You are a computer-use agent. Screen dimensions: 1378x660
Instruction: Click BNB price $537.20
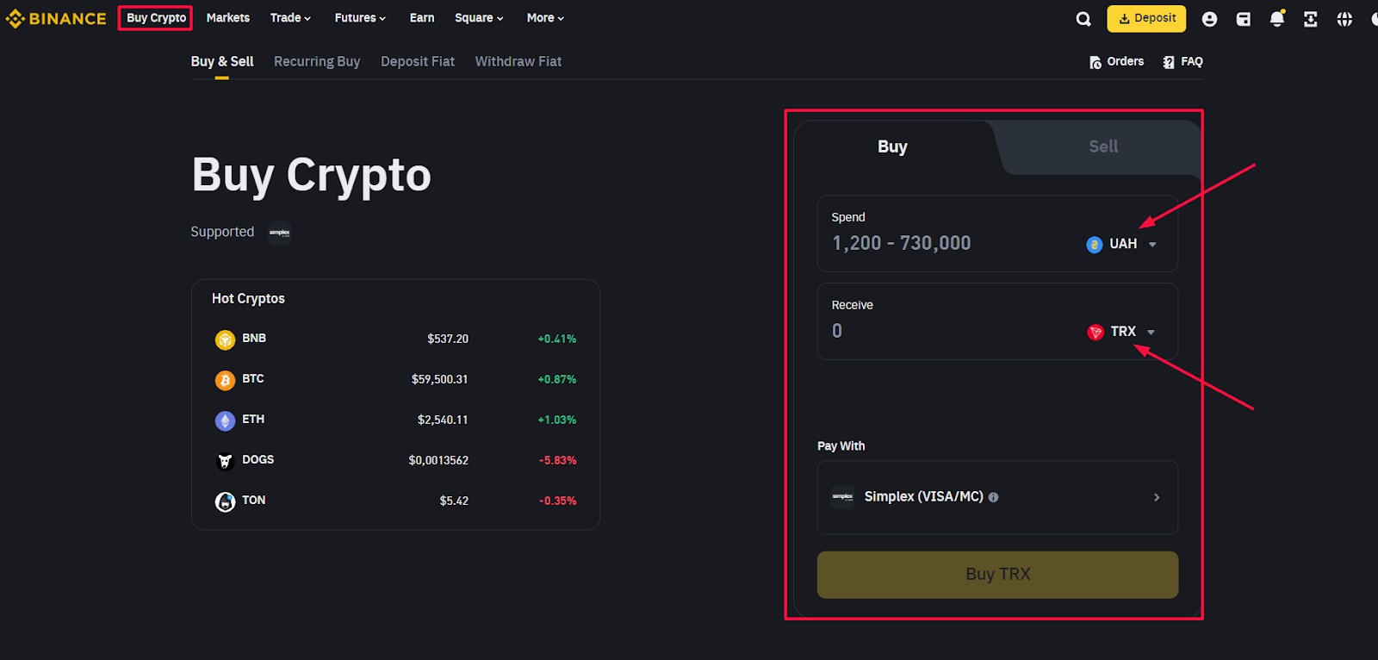point(448,339)
